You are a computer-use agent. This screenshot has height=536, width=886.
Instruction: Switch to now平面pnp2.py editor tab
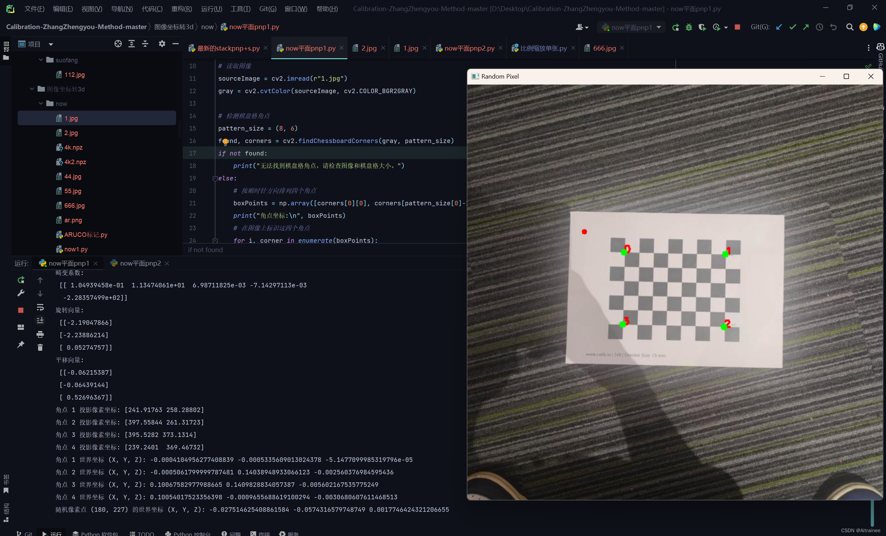pyautogui.click(x=469, y=48)
